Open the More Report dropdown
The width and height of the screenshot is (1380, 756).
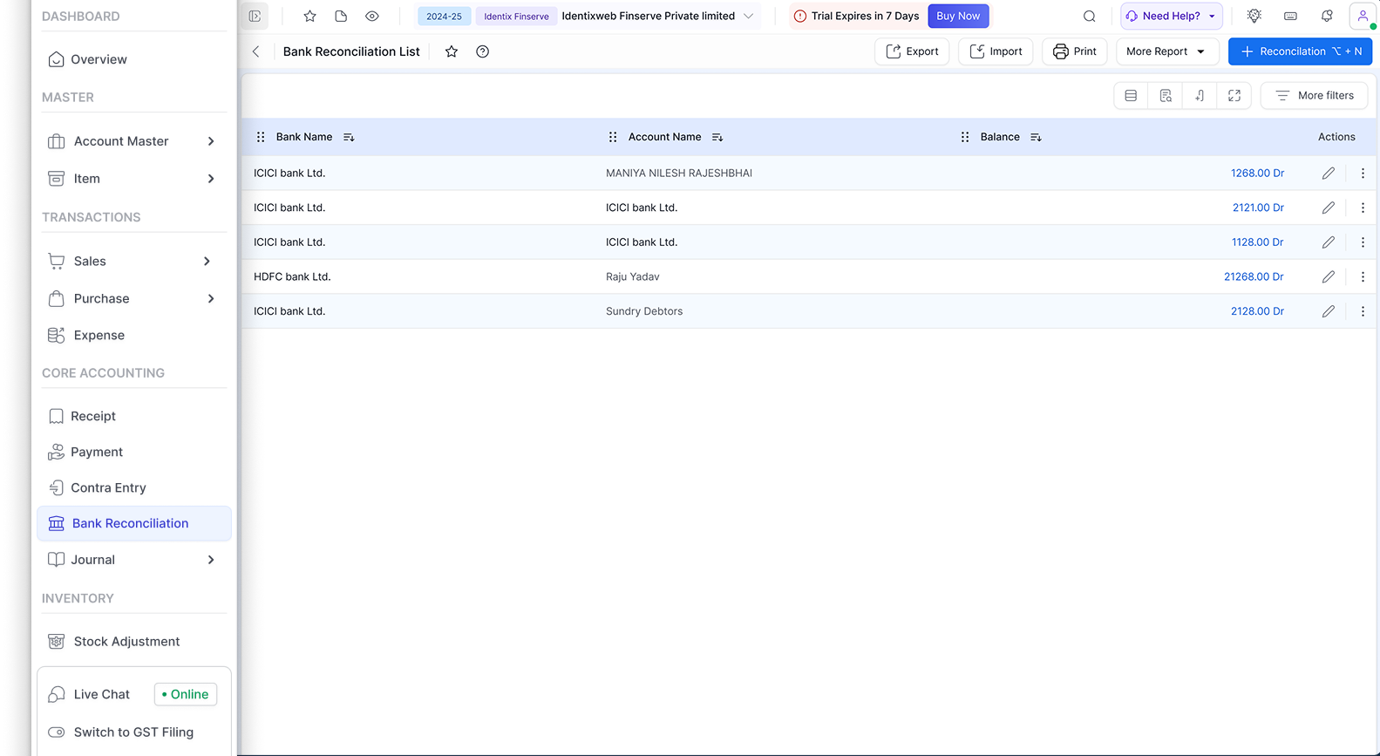[1166, 51]
